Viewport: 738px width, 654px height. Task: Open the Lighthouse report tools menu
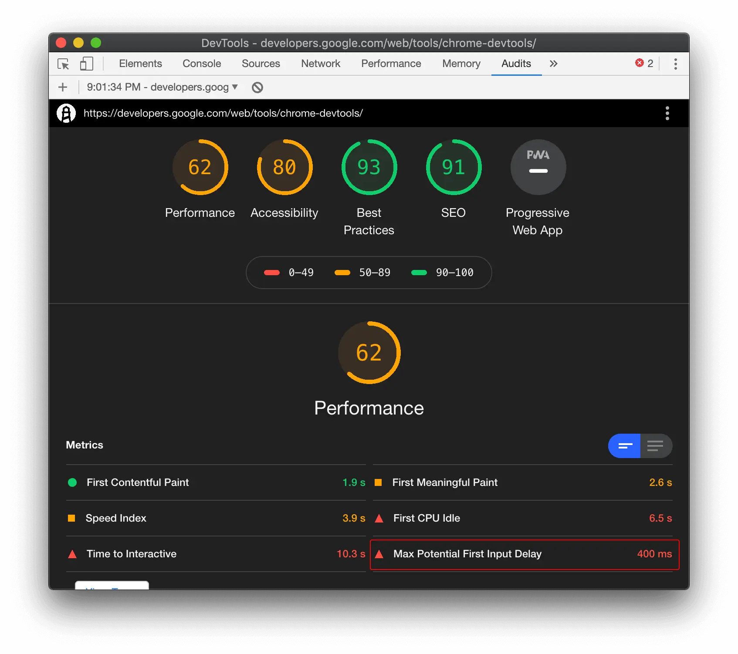pyautogui.click(x=667, y=113)
